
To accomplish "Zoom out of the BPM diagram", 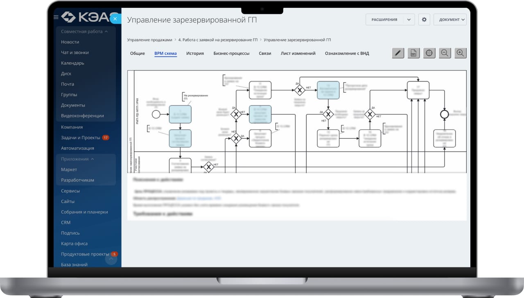I will (445, 53).
